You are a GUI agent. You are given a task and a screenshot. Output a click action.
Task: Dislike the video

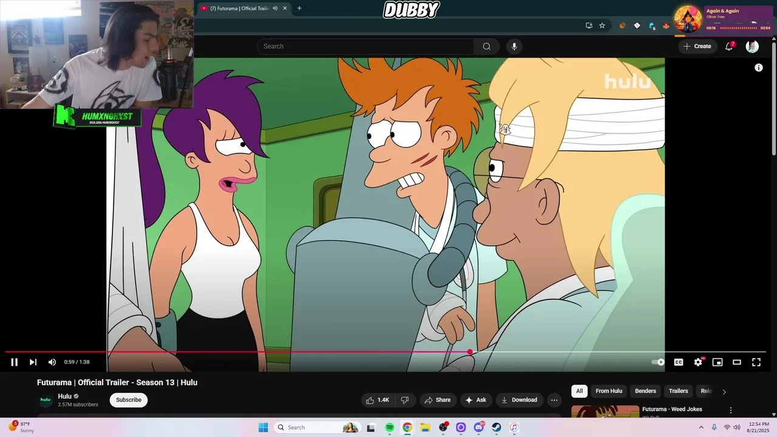405,400
